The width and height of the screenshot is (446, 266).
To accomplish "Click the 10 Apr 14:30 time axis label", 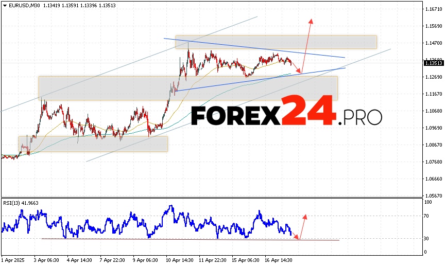I will tap(181, 260).
